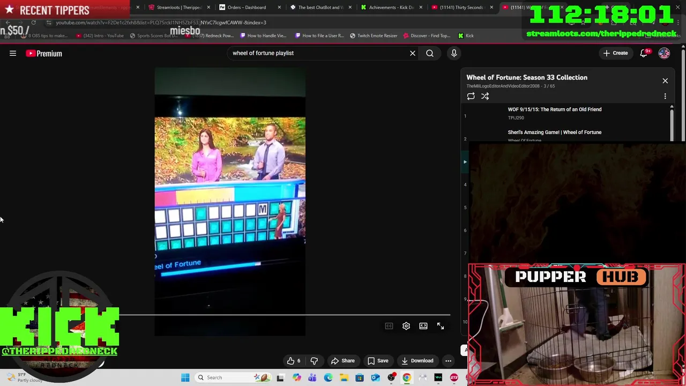Switch to Google Chrome taskbar icon
686x386 pixels.
tap(407, 377)
